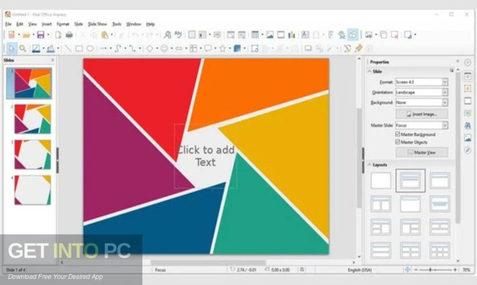Click the zoom slider in the status bar
Viewport: 477px width, 285px height.
pyautogui.click(x=435, y=270)
